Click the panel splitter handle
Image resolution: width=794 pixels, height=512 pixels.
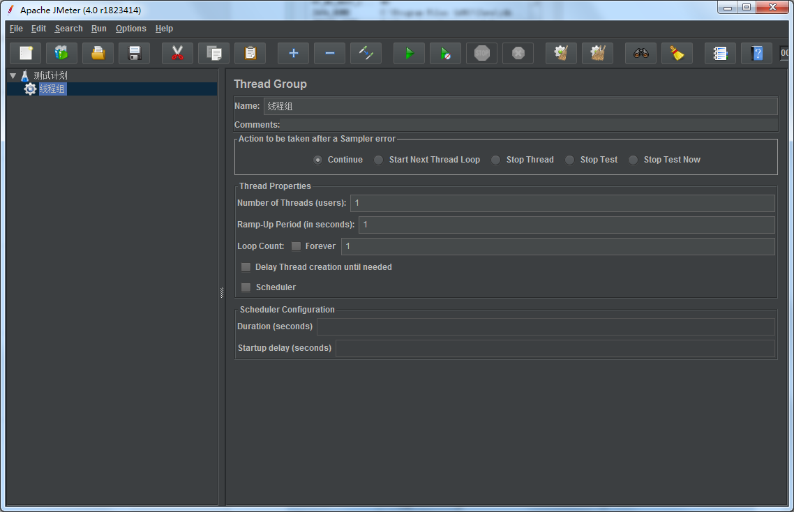click(222, 292)
